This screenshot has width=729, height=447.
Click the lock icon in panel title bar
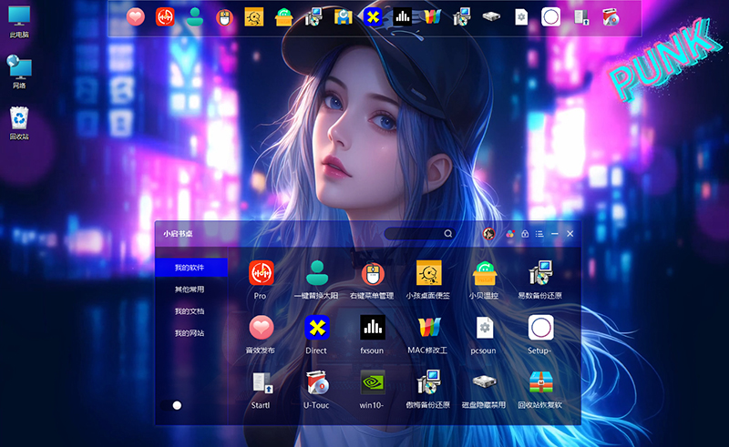525,234
